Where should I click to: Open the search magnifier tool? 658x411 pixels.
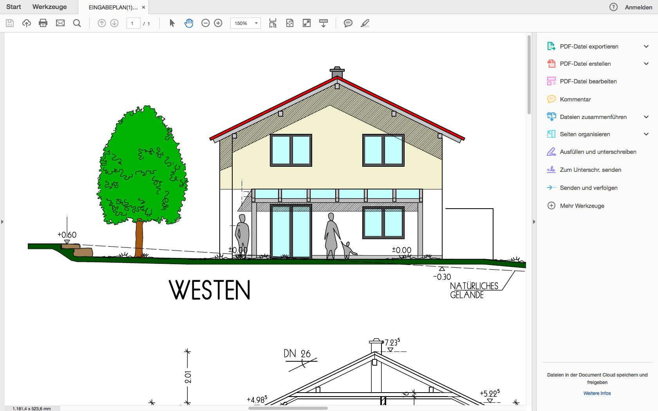(77, 23)
